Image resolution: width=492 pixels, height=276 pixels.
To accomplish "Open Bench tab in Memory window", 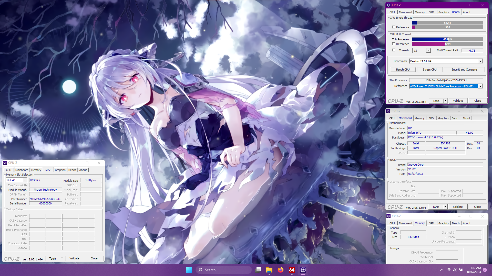I will click(x=456, y=223).
